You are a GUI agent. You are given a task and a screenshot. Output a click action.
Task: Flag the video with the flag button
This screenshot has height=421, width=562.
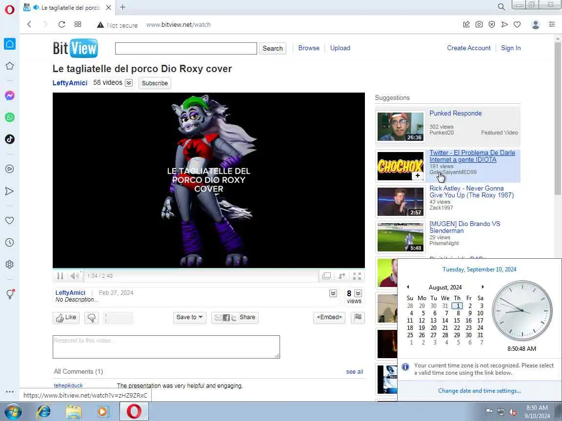[x=358, y=317]
